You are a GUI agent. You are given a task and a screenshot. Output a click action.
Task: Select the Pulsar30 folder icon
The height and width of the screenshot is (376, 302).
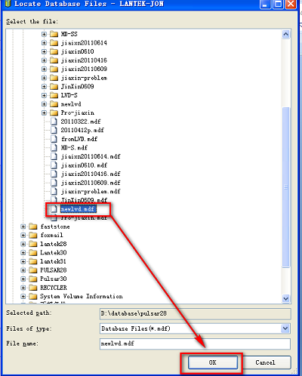(x=33, y=279)
